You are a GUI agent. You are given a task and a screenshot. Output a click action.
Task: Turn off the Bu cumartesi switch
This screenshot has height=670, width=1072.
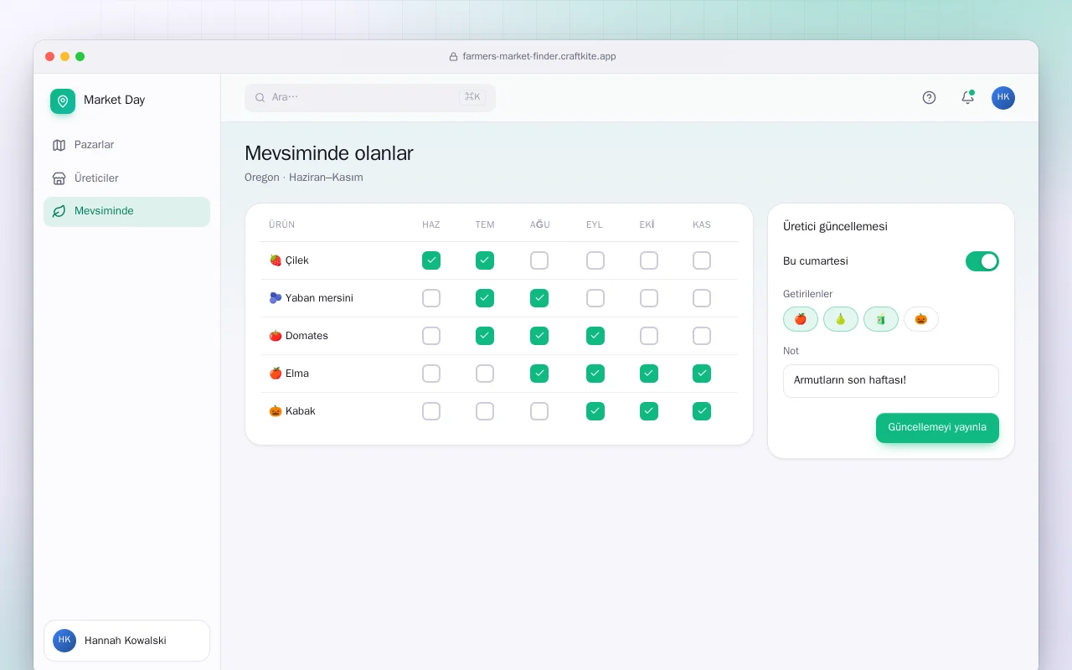point(982,261)
